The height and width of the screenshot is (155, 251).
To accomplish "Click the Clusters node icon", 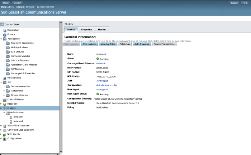I will pyautogui.click(x=5, y=108).
